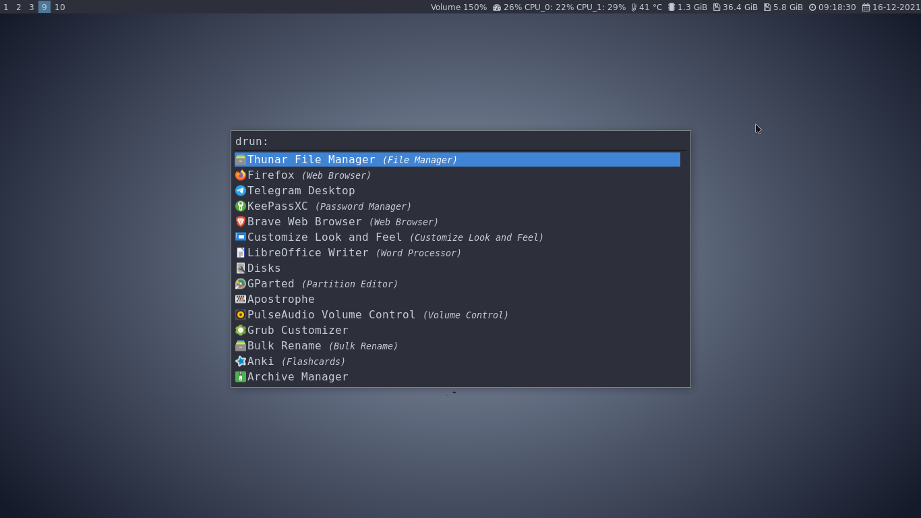Launch Thunar File Manager entry
Image resolution: width=921 pixels, height=518 pixels.
(457, 160)
